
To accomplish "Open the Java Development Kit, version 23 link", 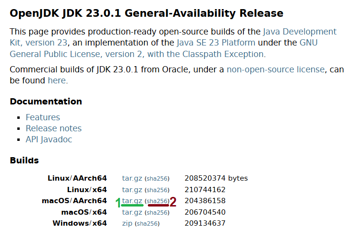I will coord(300,32).
